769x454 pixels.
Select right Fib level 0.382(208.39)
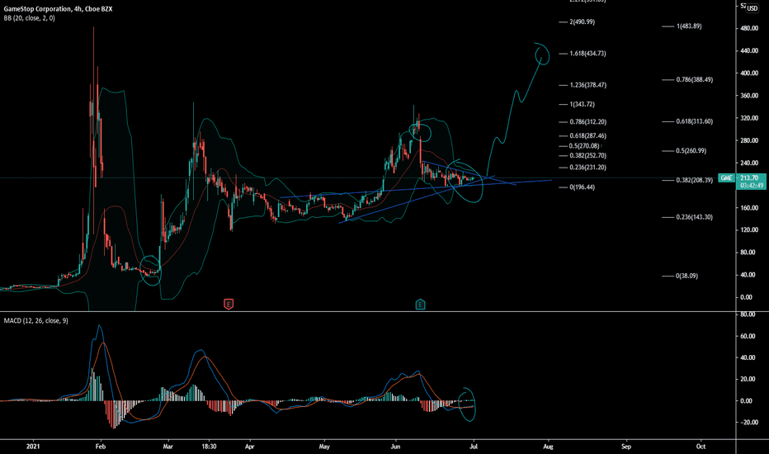click(x=695, y=181)
